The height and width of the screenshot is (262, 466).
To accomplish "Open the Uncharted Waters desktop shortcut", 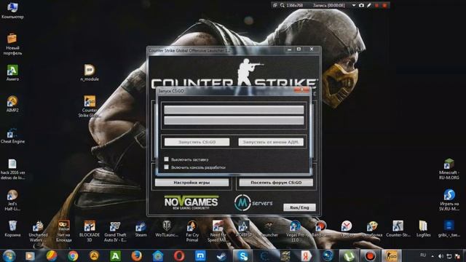I will click(x=38, y=231).
